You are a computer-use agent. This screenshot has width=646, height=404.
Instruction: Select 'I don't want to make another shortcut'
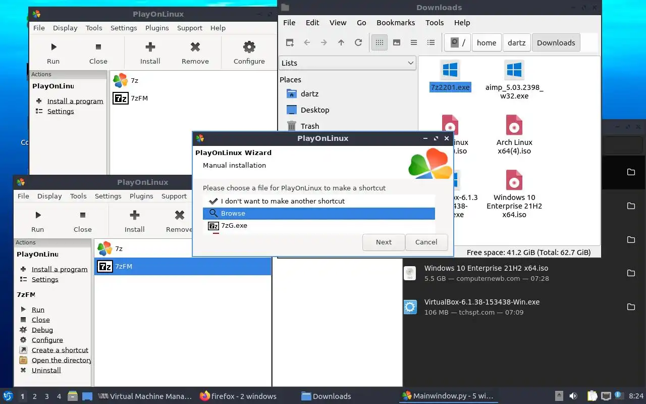pos(318,201)
